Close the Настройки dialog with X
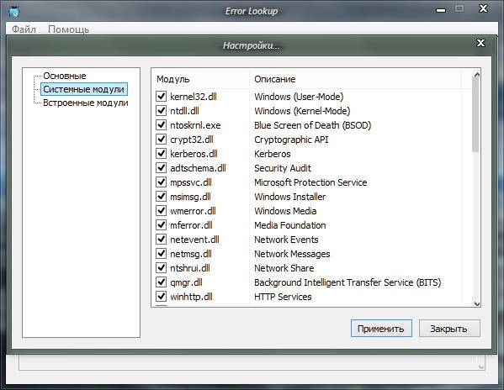Screen dimensions: 504x390 click(480, 43)
